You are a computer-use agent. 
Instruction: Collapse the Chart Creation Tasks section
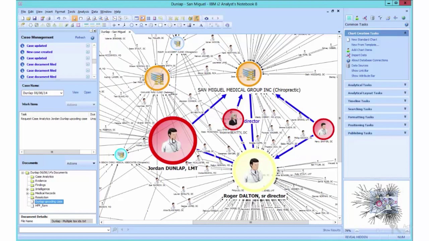click(405, 33)
